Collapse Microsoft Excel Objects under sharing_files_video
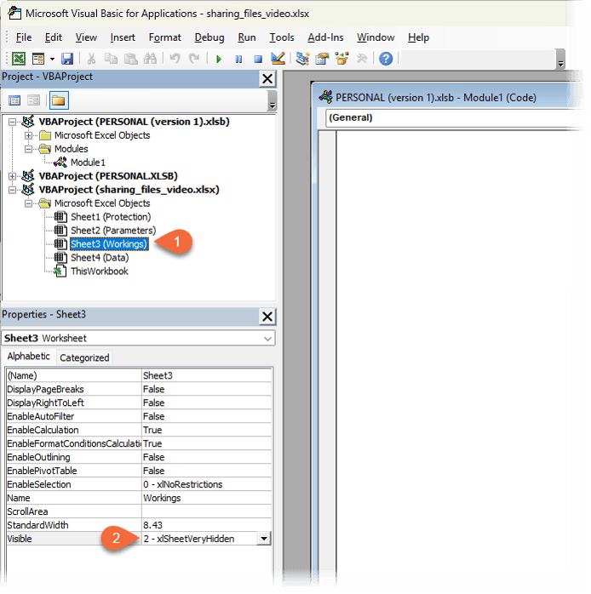This screenshot has height=594, width=591. [x=28, y=203]
